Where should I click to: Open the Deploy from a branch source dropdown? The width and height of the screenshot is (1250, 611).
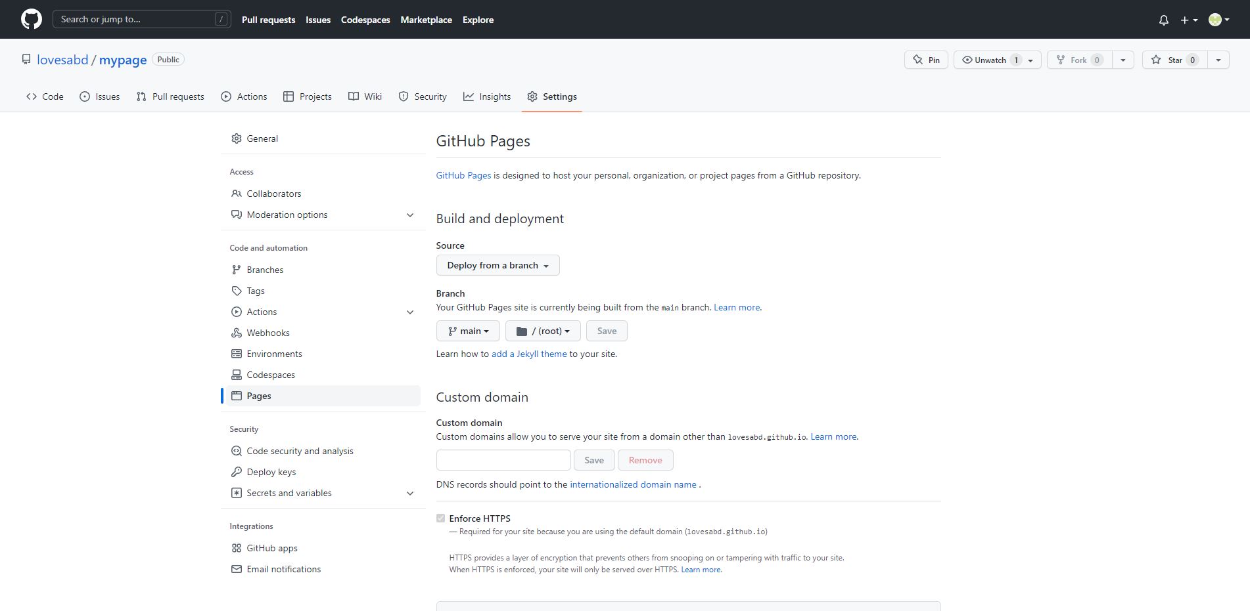498,265
